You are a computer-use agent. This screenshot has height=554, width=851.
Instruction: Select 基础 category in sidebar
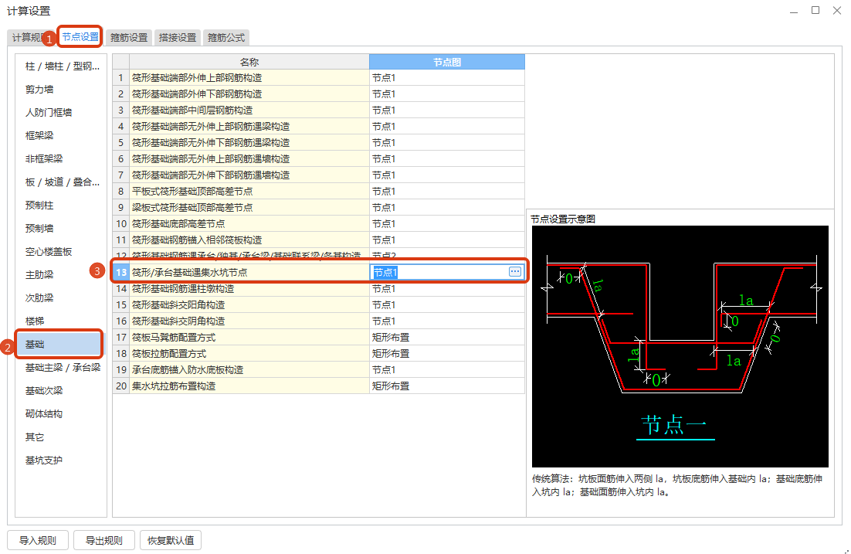pos(59,345)
